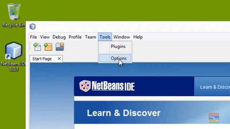Open the Profile menu
The width and height of the screenshot is (230, 129).
[75, 37]
